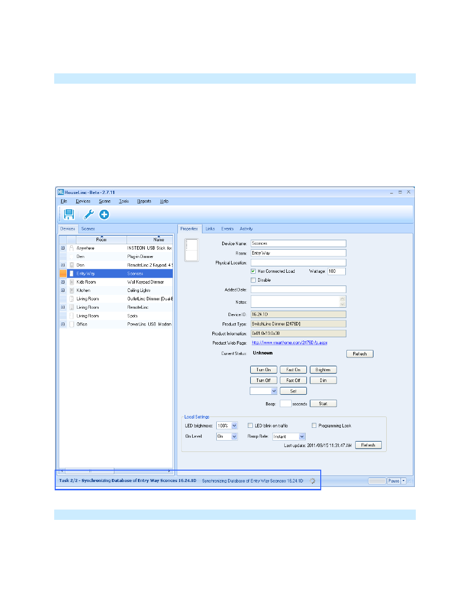Screen dimensions: 470x608
Task: Click the SwitchLinc dimmer device image
Action: 191,250
